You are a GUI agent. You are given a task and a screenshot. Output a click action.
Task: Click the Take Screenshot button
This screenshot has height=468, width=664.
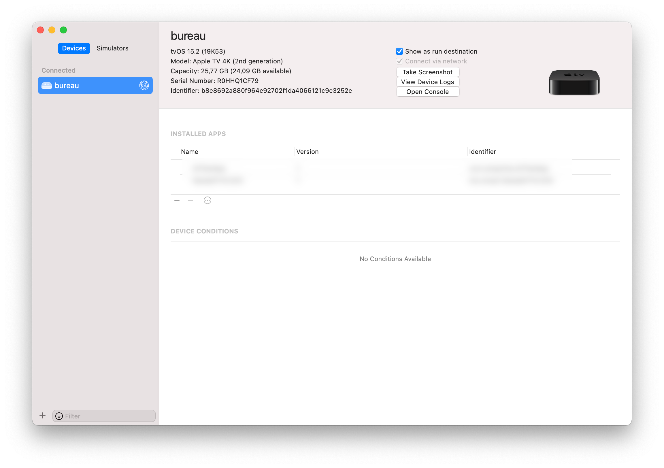[x=427, y=72]
